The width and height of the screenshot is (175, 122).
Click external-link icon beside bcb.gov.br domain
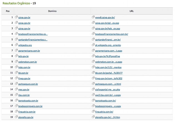(x=16, y=56)
